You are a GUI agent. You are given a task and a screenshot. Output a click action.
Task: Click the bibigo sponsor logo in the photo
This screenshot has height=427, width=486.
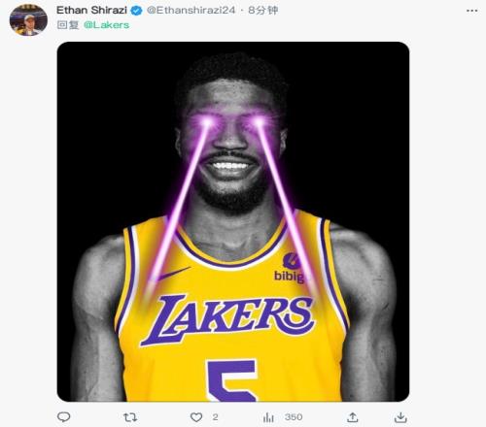tap(289, 268)
